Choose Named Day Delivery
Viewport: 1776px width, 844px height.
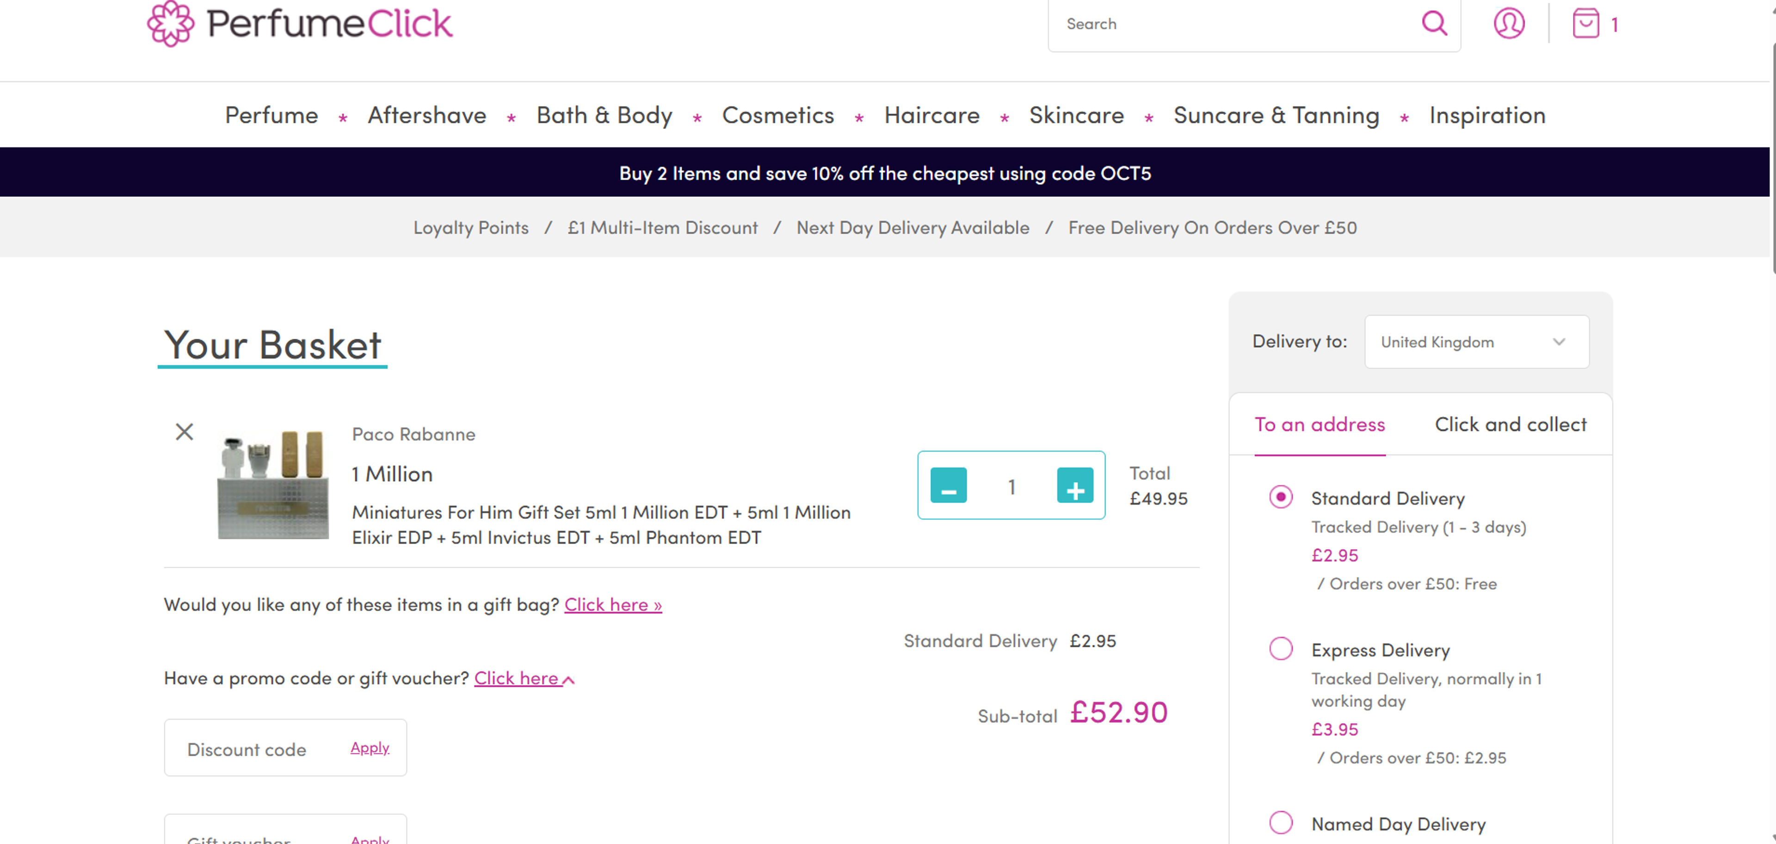pos(1280,821)
